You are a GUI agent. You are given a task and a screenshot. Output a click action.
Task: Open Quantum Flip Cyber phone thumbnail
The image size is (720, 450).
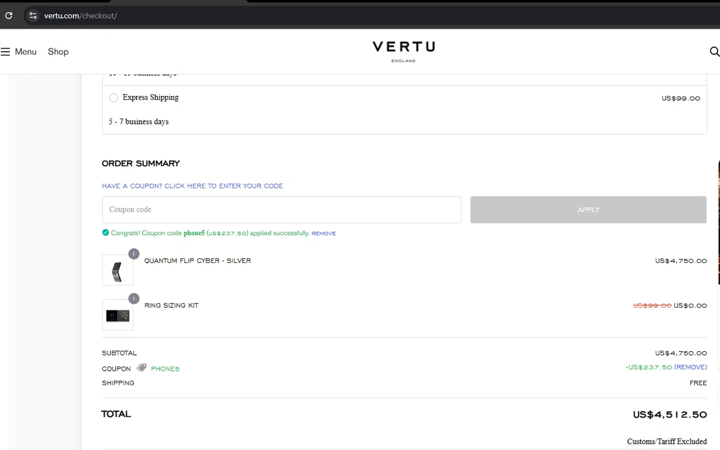pyautogui.click(x=118, y=270)
